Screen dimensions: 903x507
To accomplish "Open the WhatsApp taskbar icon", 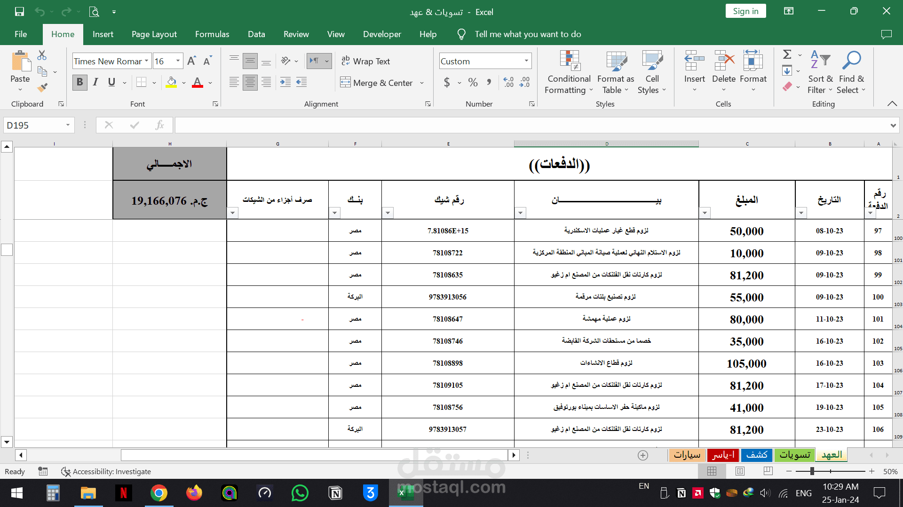I will click(300, 493).
